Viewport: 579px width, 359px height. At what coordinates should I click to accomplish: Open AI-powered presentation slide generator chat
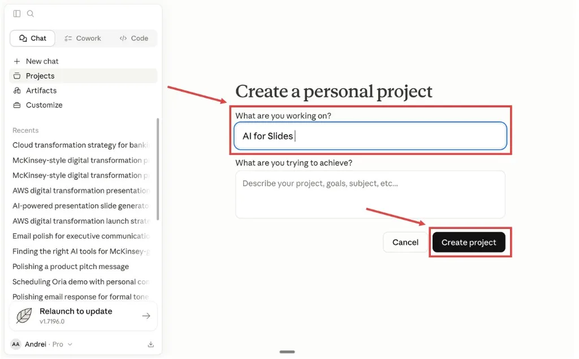81,206
